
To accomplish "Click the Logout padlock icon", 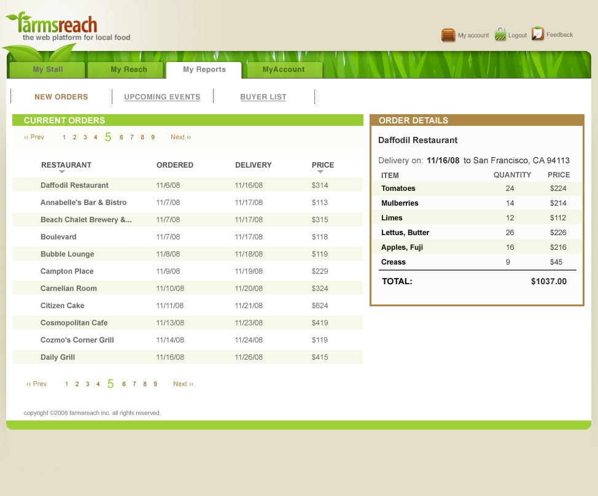I will click(500, 34).
